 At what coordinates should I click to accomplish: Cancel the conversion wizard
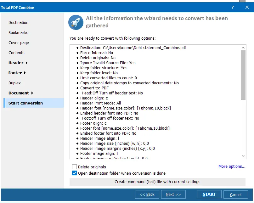(x=235, y=194)
